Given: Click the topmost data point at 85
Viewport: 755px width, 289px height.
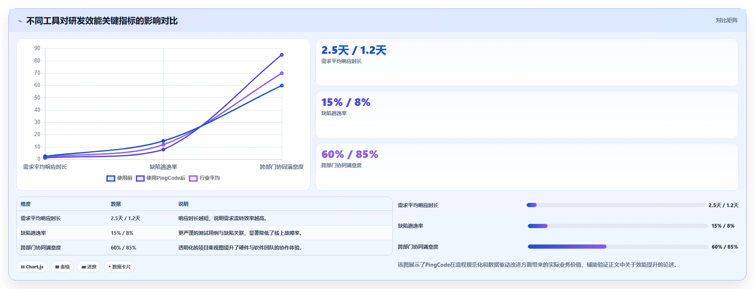Looking at the screenshot, I should pos(282,55).
